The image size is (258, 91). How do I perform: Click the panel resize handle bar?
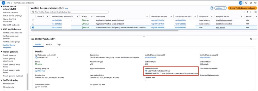pos(144,37)
